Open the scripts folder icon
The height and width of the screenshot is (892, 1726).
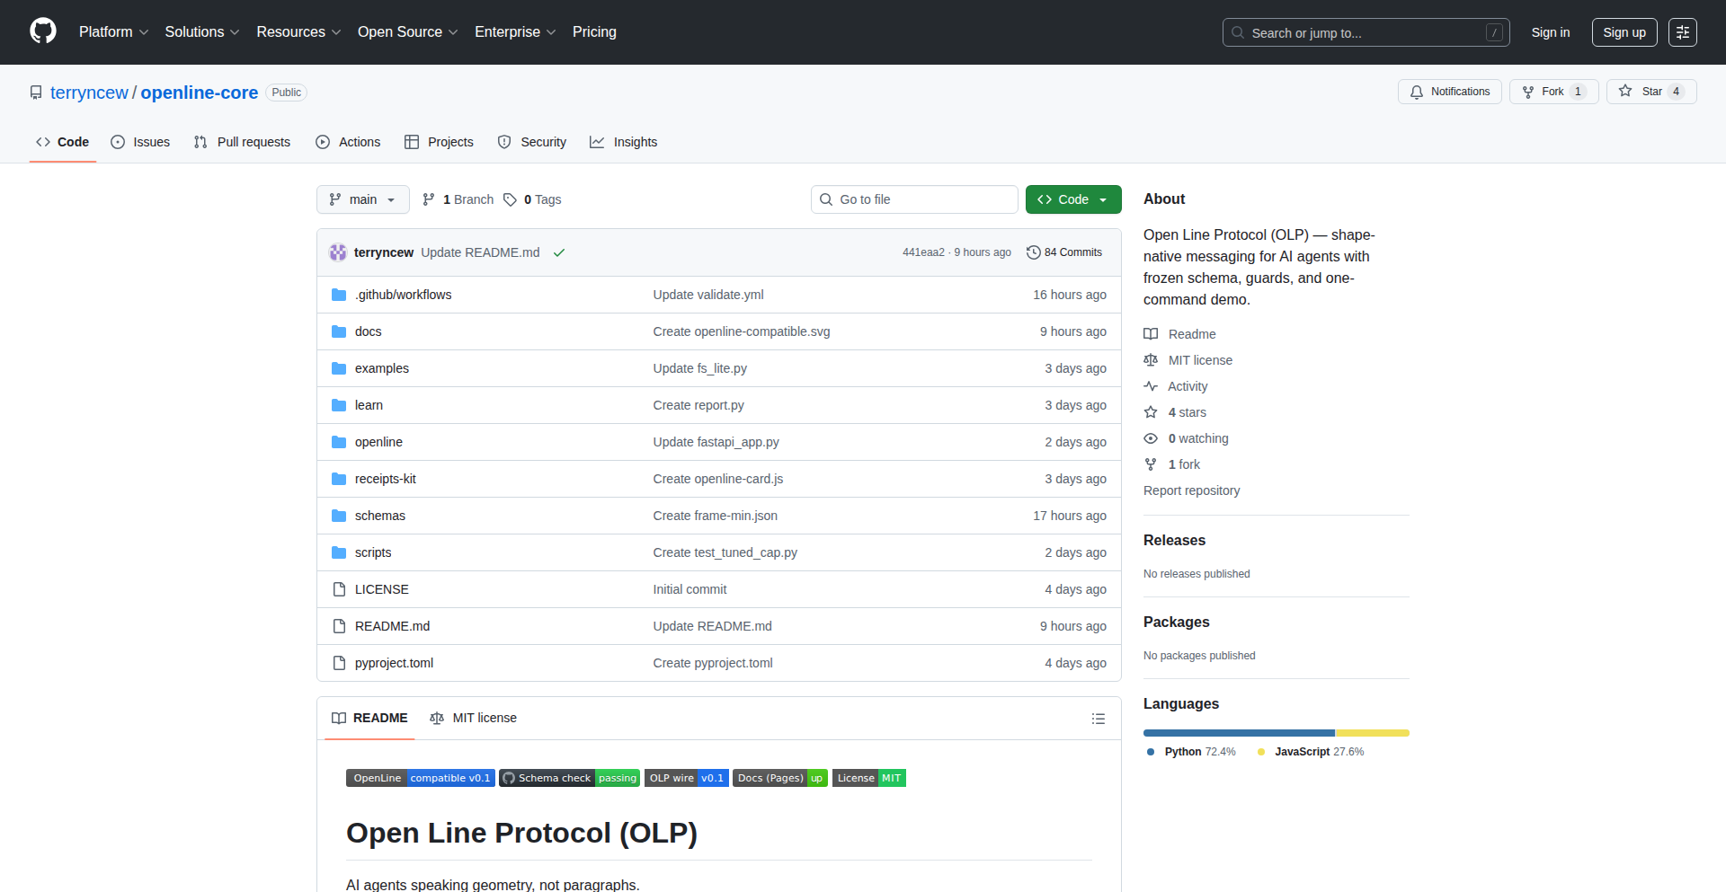[339, 552]
